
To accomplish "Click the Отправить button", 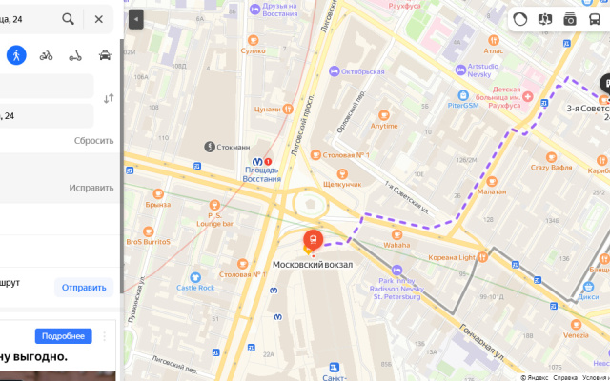I will [84, 288].
